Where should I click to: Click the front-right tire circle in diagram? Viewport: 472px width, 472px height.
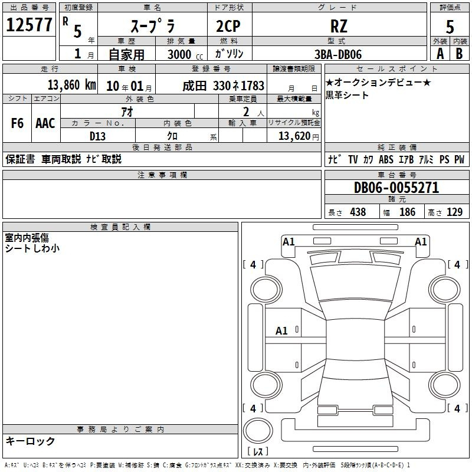[x=444, y=290]
